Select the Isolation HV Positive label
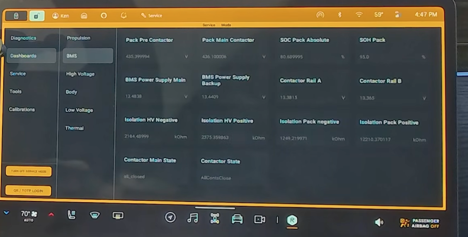468x237 pixels. pos(227,121)
